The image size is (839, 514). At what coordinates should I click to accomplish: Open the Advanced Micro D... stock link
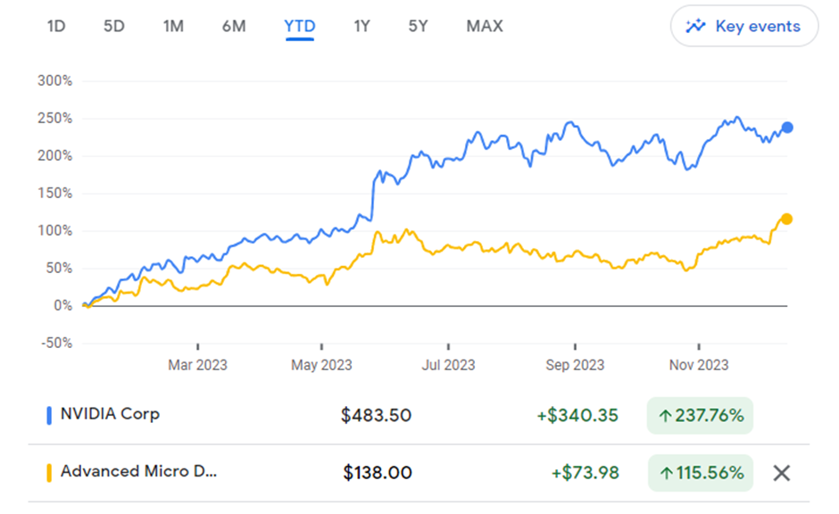(x=138, y=471)
